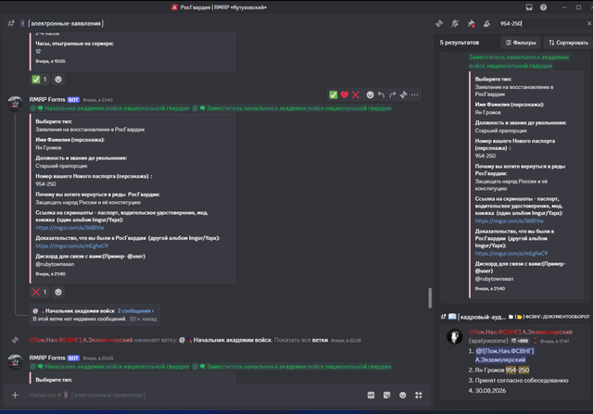Show the member list icon
The height and width of the screenshot is (414, 593).
pos(486,23)
